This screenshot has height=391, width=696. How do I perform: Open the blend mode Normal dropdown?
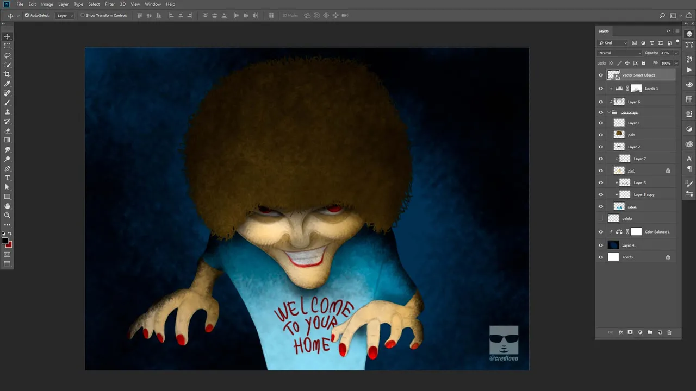619,53
